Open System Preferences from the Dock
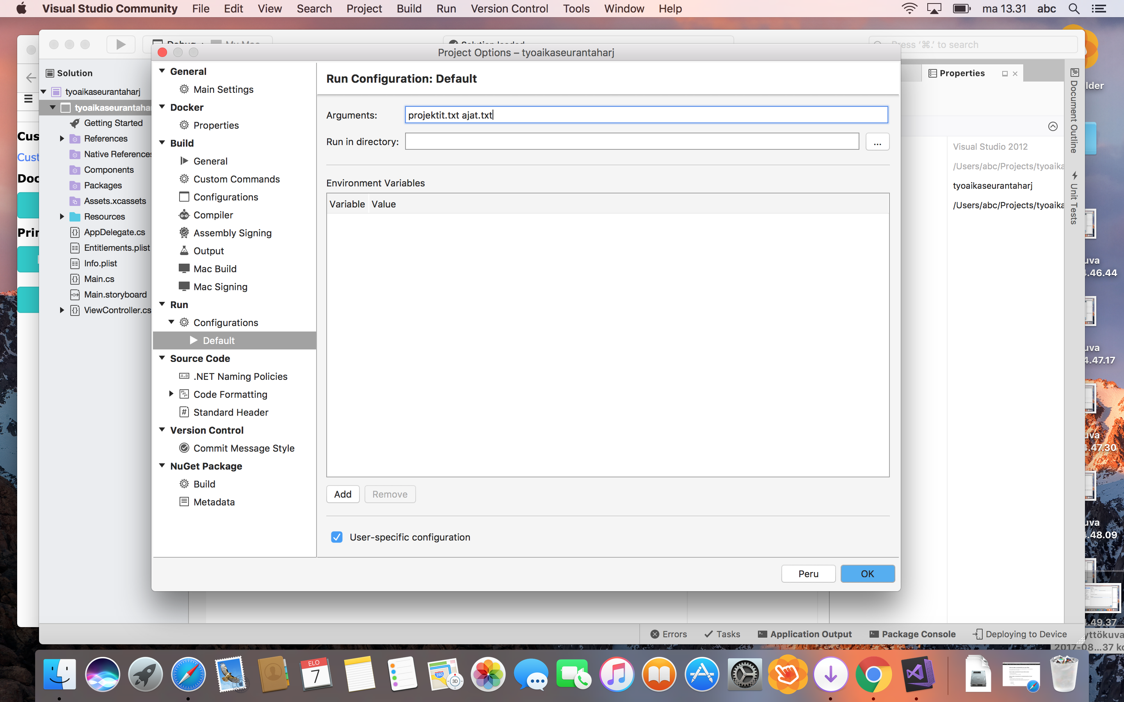The width and height of the screenshot is (1124, 702). tap(745, 675)
